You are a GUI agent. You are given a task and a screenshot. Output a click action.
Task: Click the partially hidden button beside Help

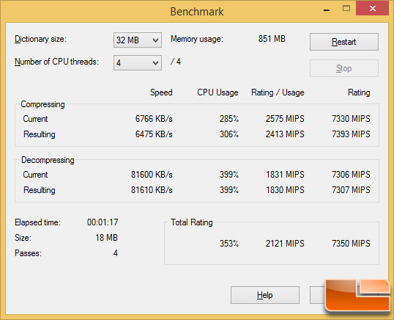point(317,295)
